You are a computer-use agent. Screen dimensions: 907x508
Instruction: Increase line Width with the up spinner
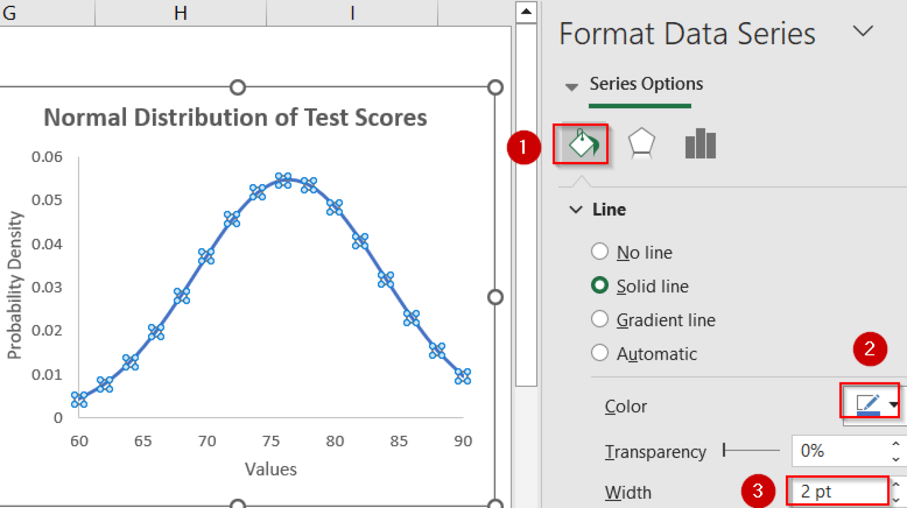[895, 485]
